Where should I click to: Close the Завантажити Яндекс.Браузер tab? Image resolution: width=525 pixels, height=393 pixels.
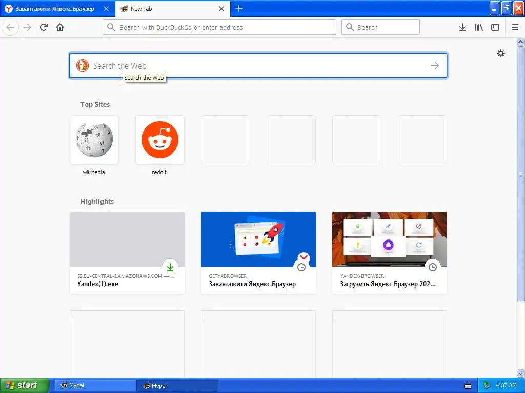[106, 9]
